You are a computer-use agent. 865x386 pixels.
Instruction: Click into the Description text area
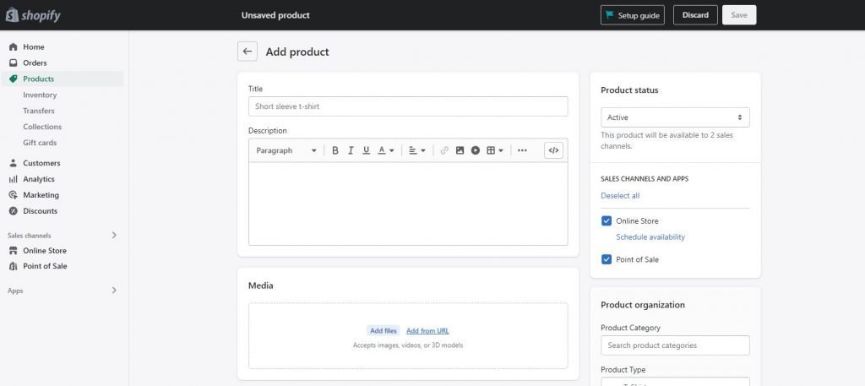coord(408,204)
